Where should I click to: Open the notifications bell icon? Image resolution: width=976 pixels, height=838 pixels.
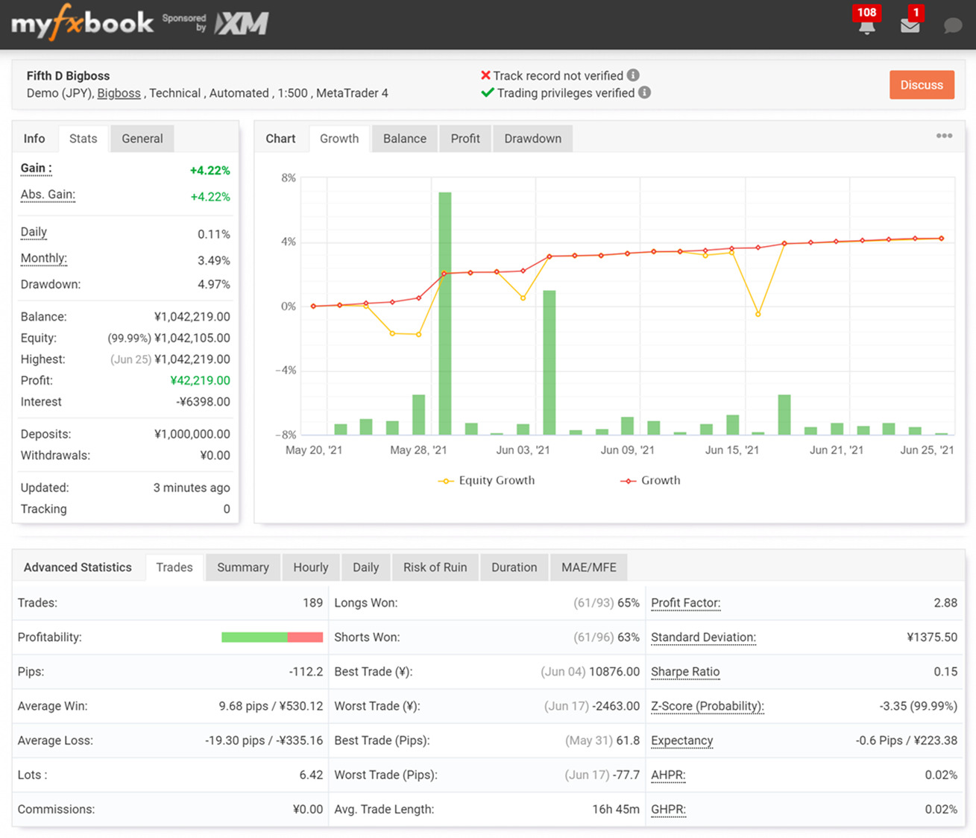tap(866, 26)
